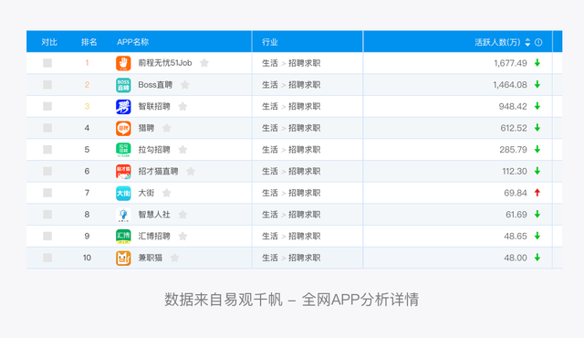Click the 前程无忧51Job app icon
This screenshot has height=338, width=584.
click(x=123, y=63)
